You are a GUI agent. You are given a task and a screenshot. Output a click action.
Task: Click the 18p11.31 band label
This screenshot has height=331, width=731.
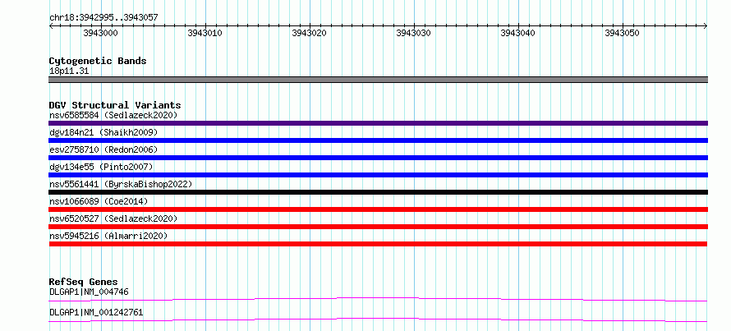coord(68,71)
